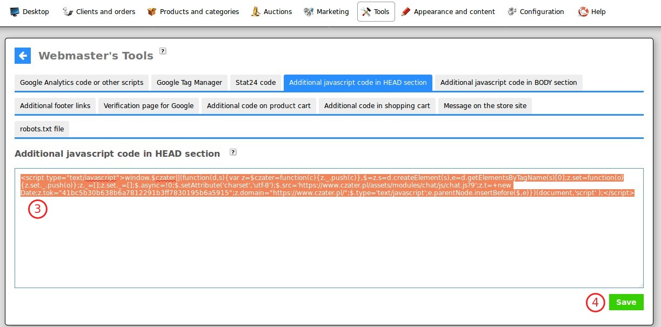Open help tooltip beside HEAD section heading
Image resolution: width=661 pixels, height=327 pixels.
(233, 152)
